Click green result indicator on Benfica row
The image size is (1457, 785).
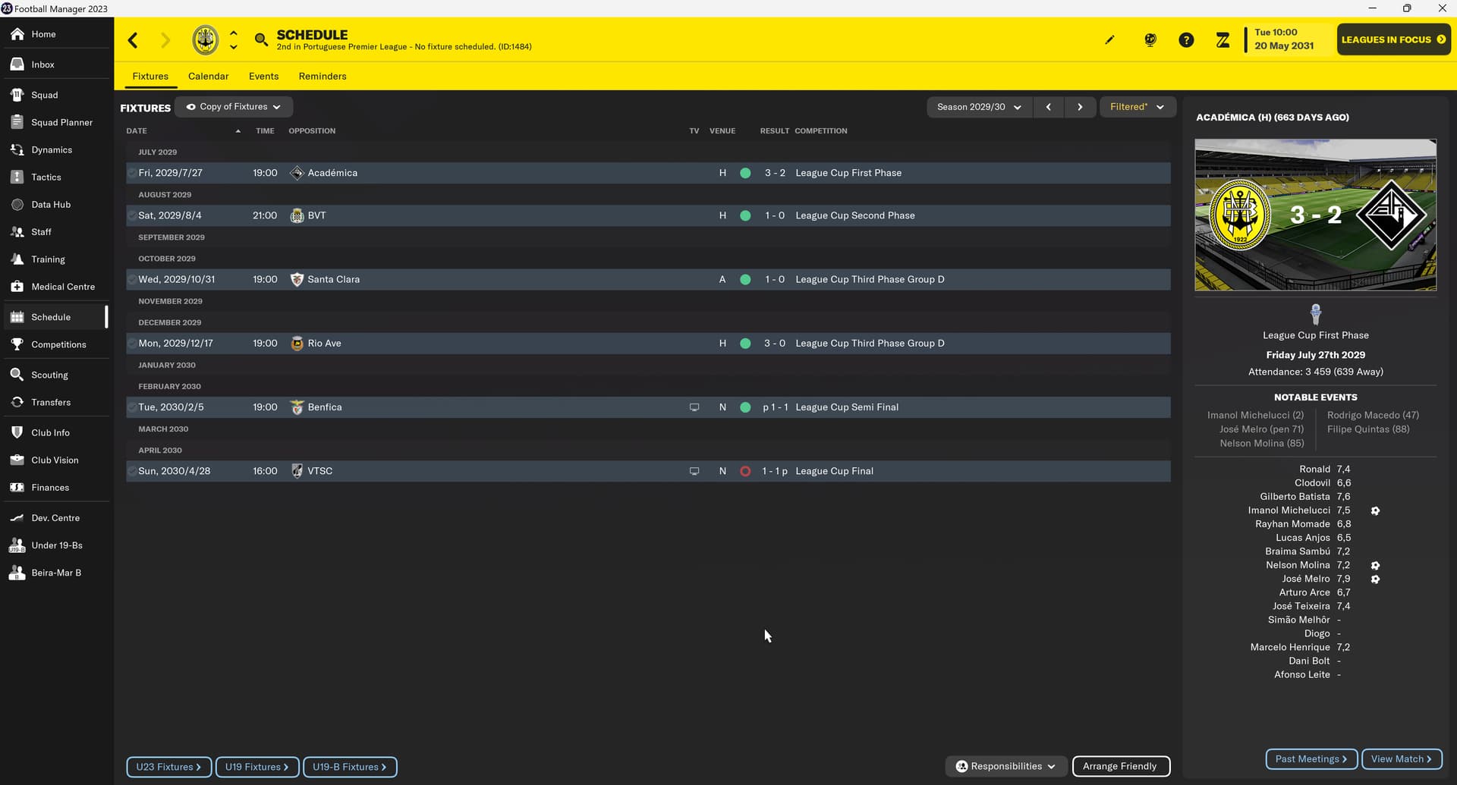point(745,407)
